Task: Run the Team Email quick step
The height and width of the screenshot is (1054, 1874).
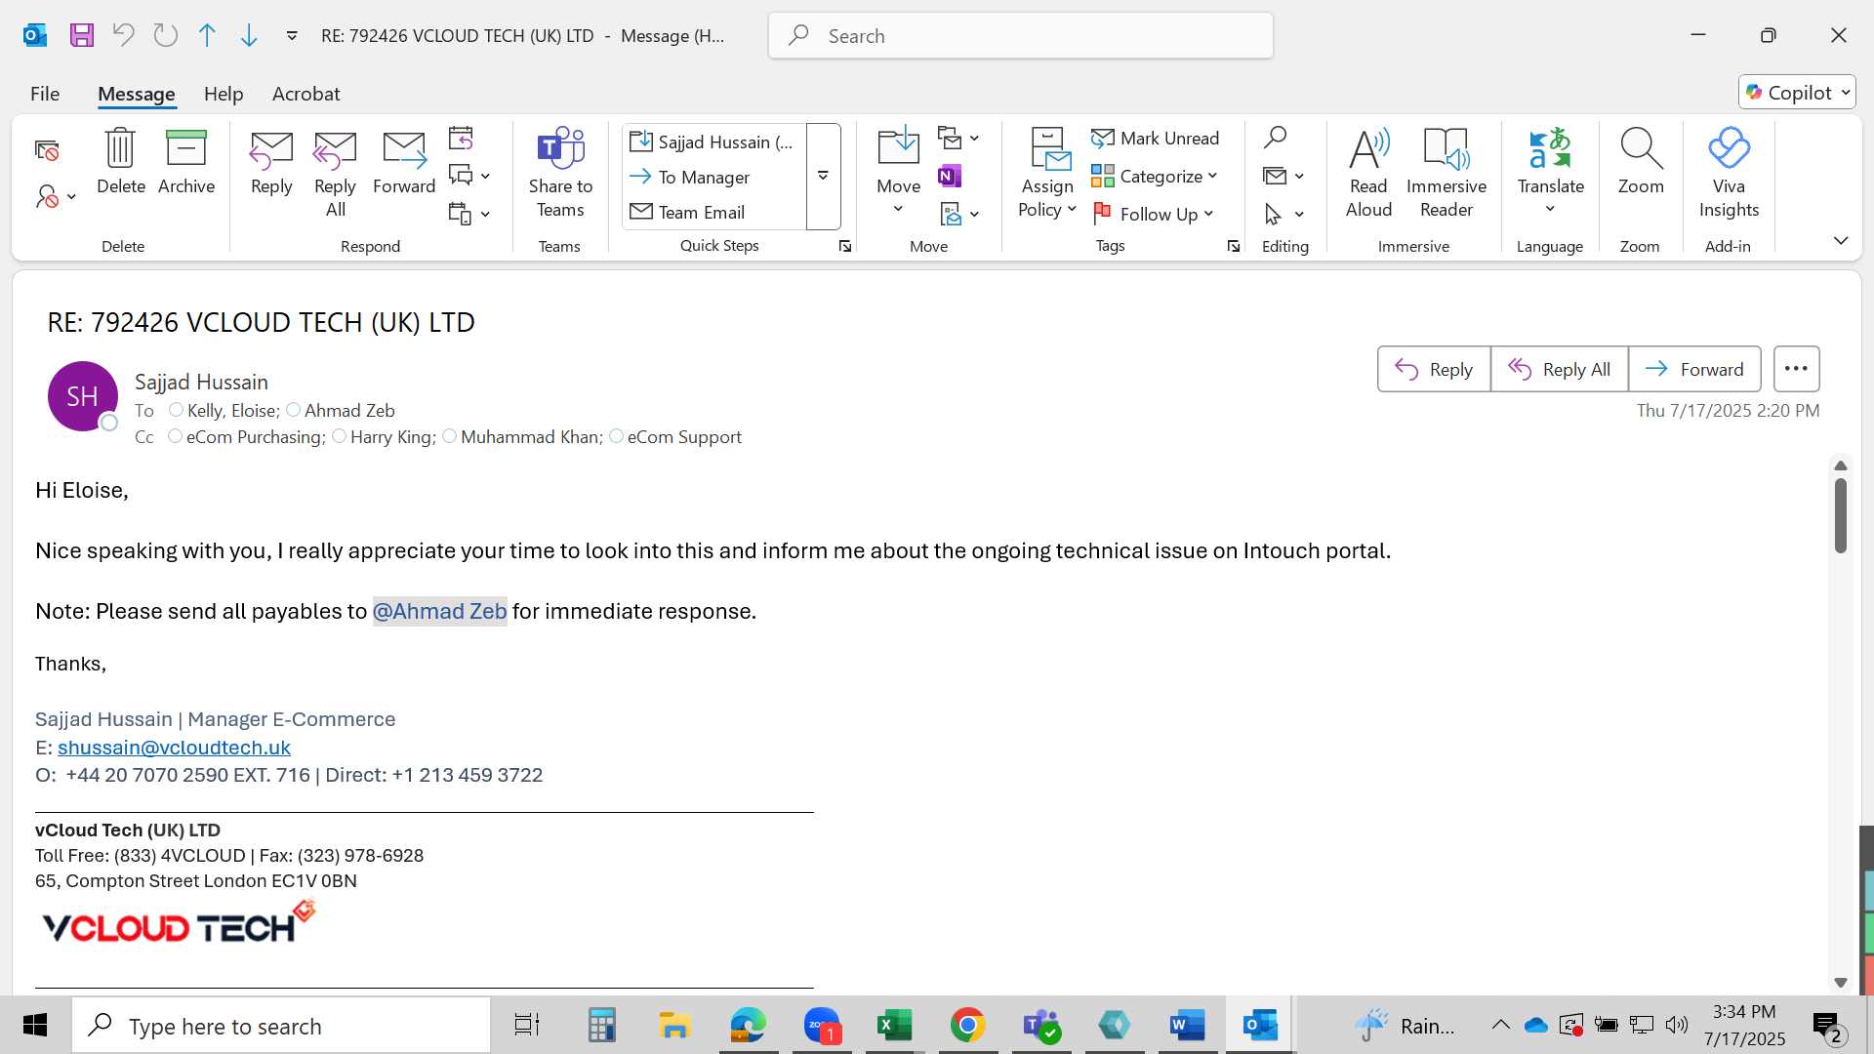Action: click(x=715, y=212)
